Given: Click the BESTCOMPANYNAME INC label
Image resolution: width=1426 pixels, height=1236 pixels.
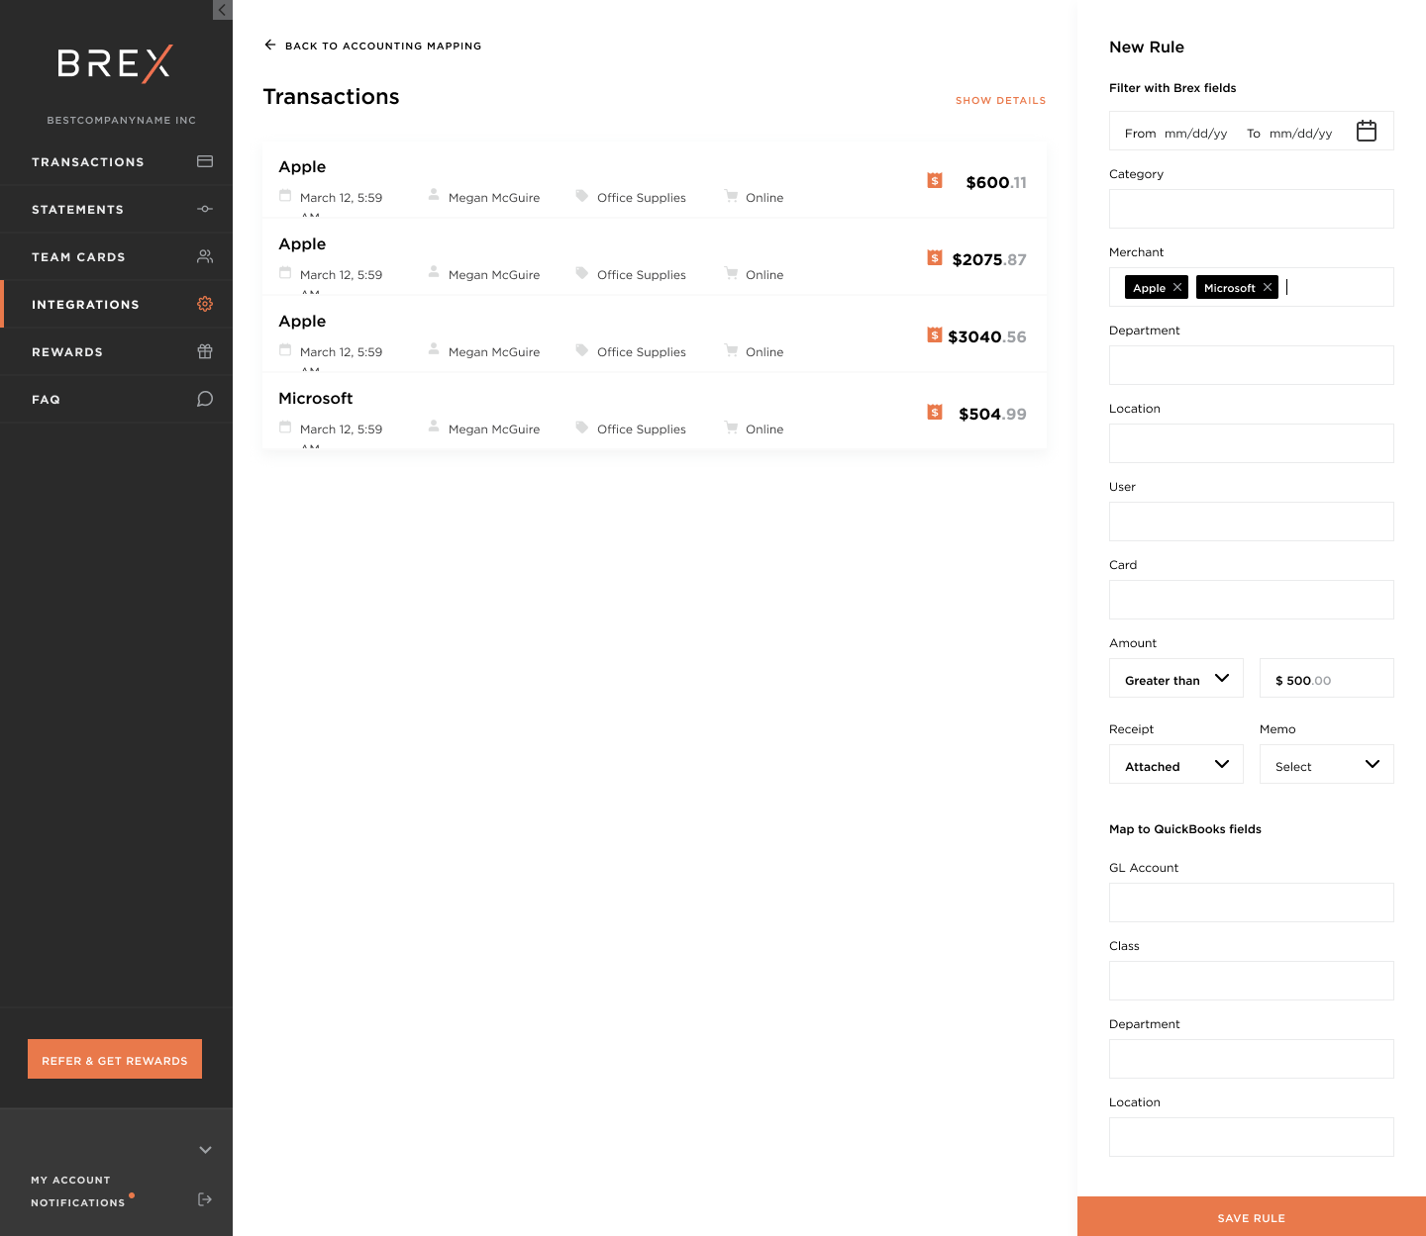Looking at the screenshot, I should pos(122,120).
